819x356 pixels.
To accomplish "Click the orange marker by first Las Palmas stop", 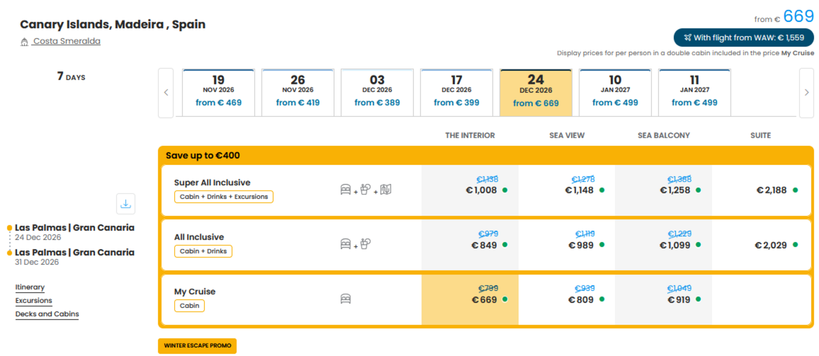I will [x=9, y=228].
